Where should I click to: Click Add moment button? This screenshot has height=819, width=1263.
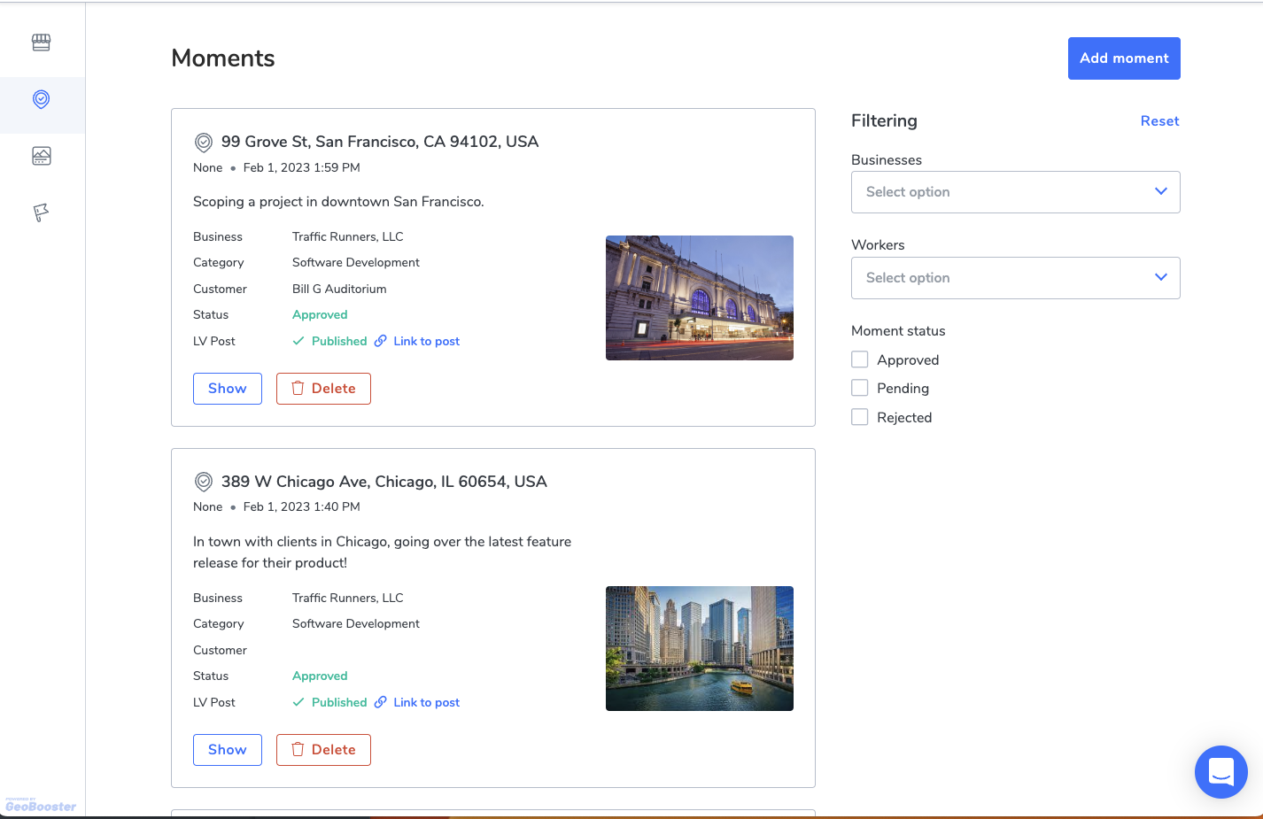tap(1123, 58)
